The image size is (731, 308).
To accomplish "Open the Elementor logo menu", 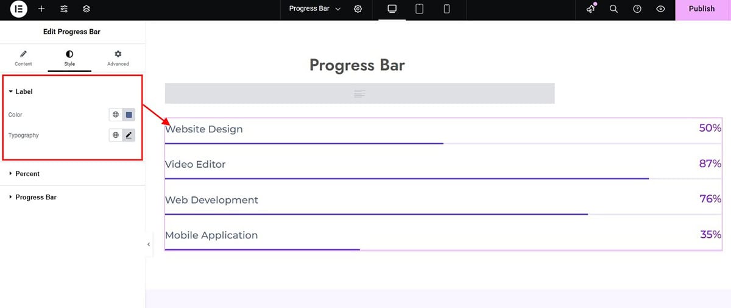I will (x=19, y=9).
